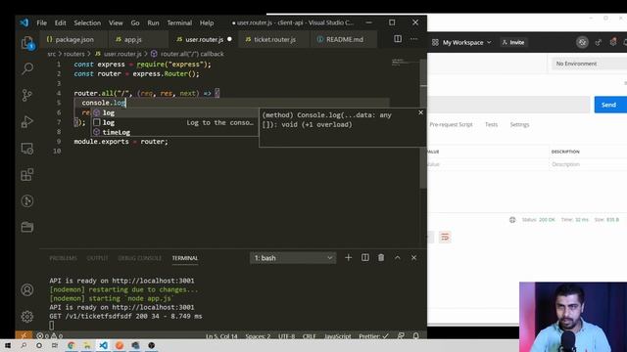Screen dimensions: 627x352
Task: Expand the 'src' breadcrumb segment
Action: [x=52, y=54]
